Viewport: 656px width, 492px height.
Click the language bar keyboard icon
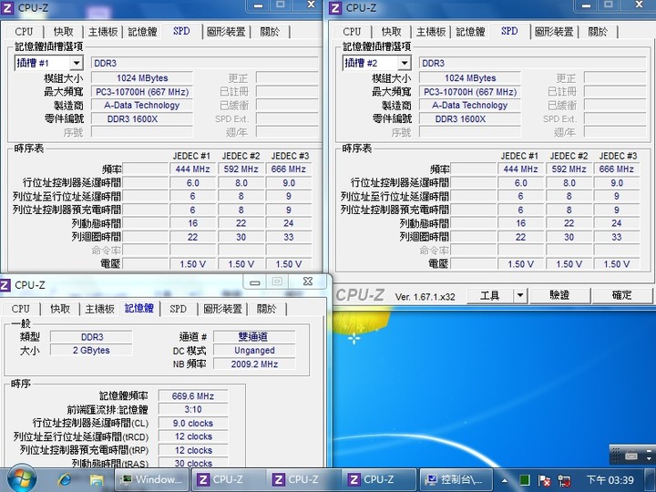click(x=630, y=455)
